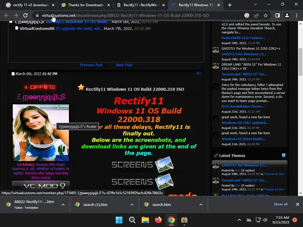Open the volume control in the tray
The image size is (303, 227).
[x=265, y=220]
